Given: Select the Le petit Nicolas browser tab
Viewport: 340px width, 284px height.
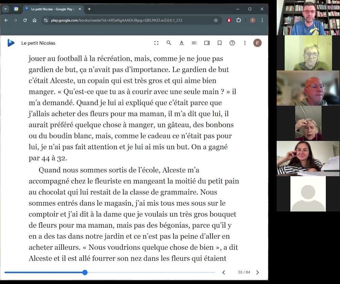Looking at the screenshot, I should click(x=53, y=9).
